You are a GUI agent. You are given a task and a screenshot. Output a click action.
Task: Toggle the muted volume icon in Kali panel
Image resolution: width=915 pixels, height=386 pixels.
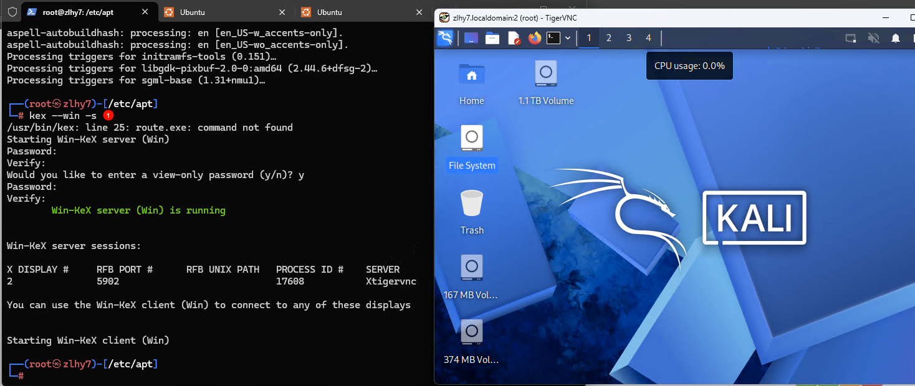(873, 38)
